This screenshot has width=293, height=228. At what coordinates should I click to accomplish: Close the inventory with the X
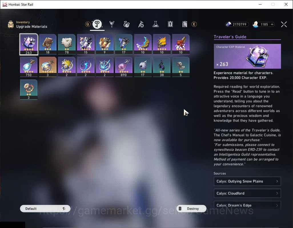(284, 24)
